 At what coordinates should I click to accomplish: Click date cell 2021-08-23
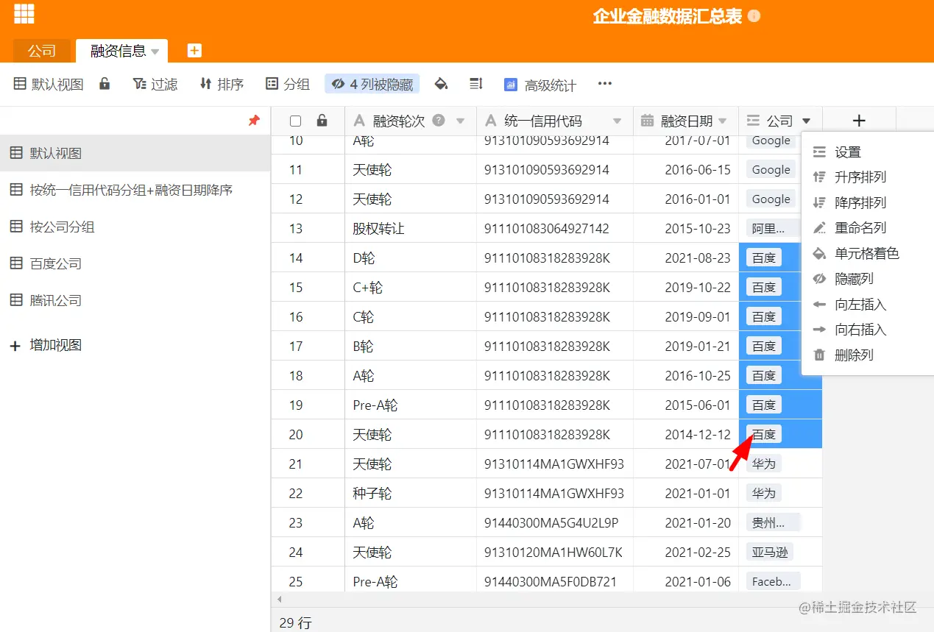coord(686,258)
